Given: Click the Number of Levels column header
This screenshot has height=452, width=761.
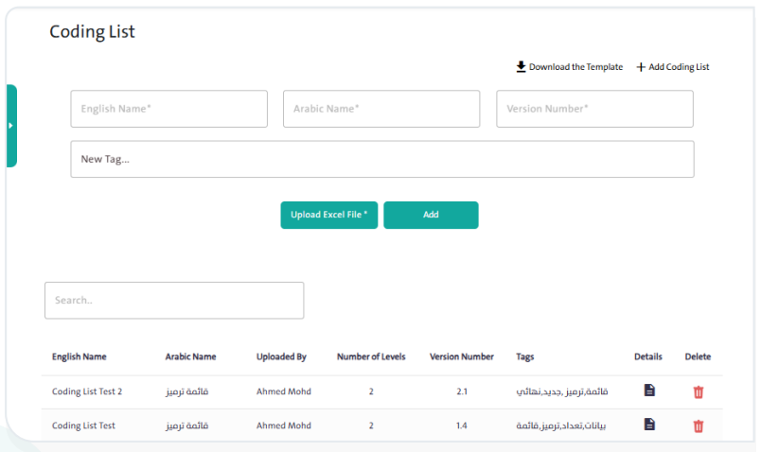Looking at the screenshot, I should pyautogui.click(x=371, y=356).
